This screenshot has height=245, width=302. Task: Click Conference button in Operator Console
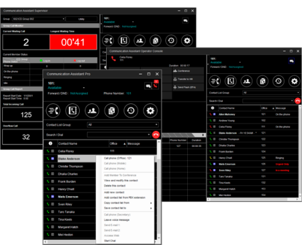[x=188, y=71]
